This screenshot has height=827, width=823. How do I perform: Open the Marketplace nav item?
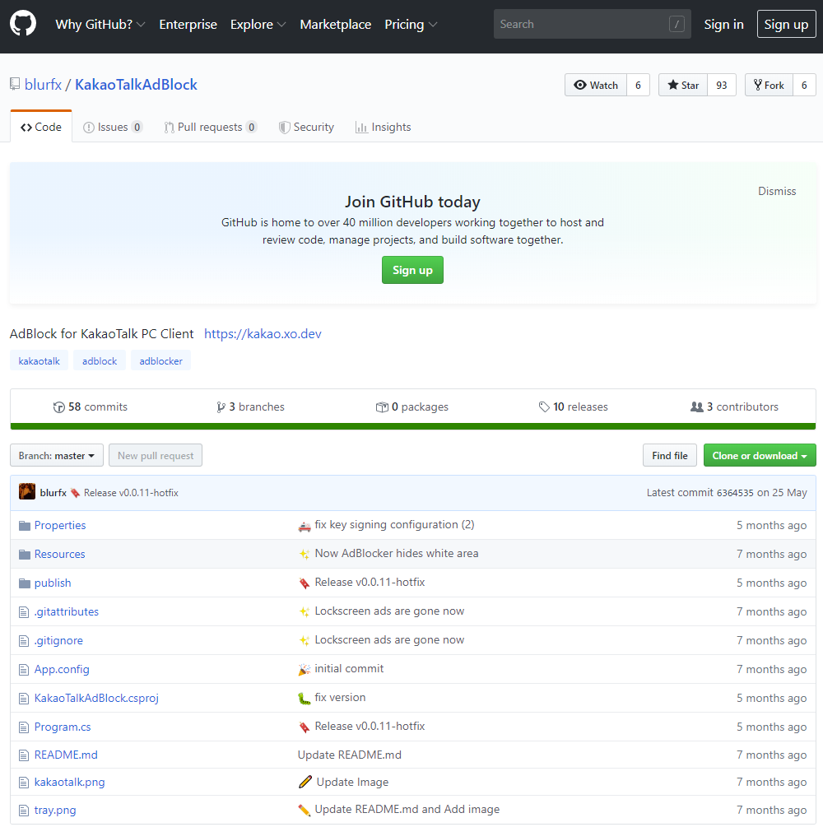click(336, 24)
